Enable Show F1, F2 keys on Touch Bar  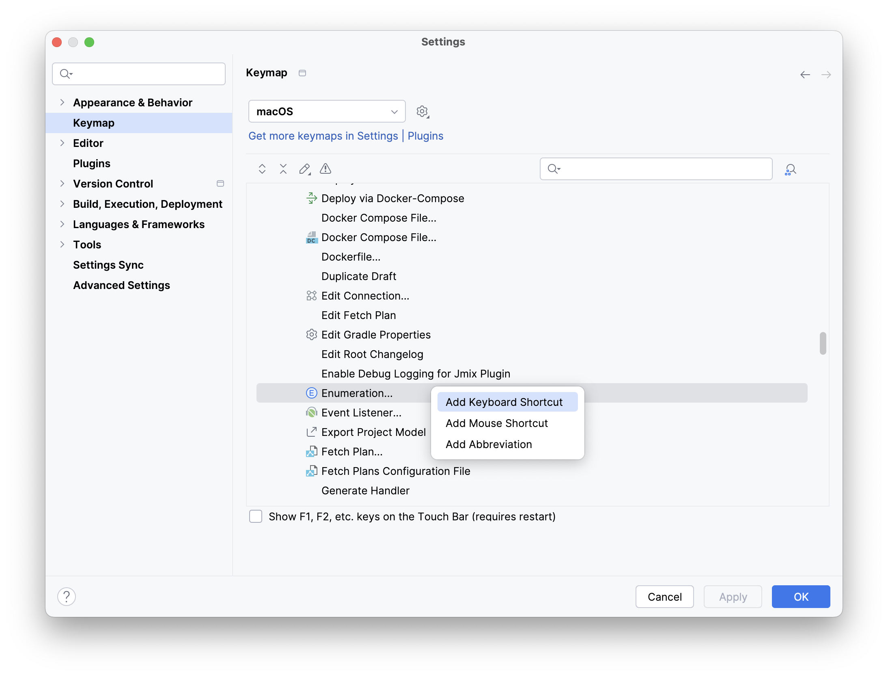[x=256, y=516]
